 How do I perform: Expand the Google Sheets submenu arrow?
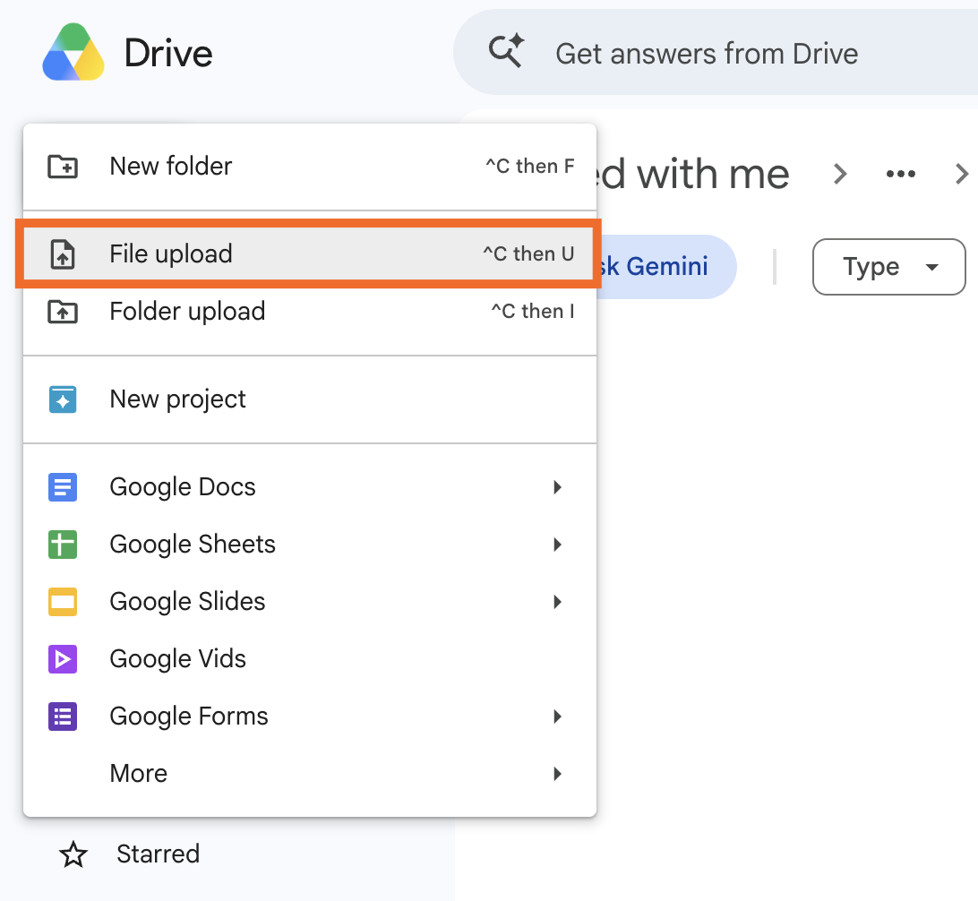click(558, 545)
